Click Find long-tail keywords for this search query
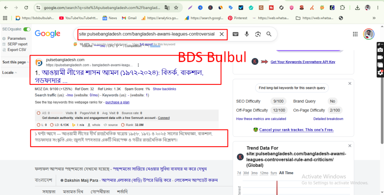 [x=292, y=88]
